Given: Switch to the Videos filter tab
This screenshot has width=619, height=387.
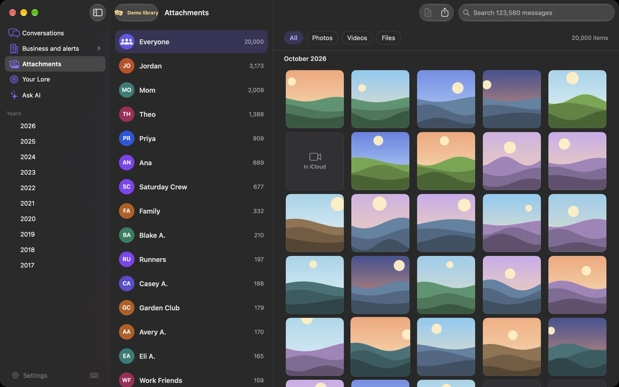Looking at the screenshot, I should (x=357, y=38).
